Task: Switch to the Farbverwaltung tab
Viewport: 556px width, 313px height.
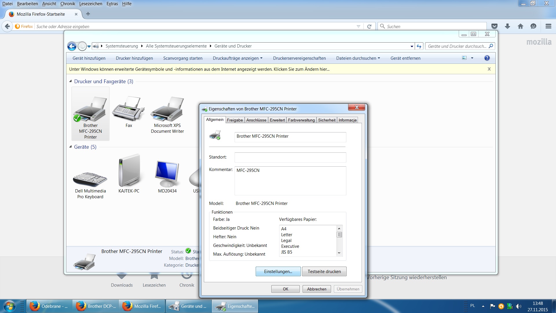Action: point(301,120)
